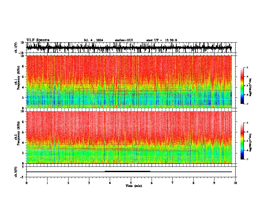Click inside the ch.2 spectrogram panel
Screen dimensions: 265x205
click(129, 137)
